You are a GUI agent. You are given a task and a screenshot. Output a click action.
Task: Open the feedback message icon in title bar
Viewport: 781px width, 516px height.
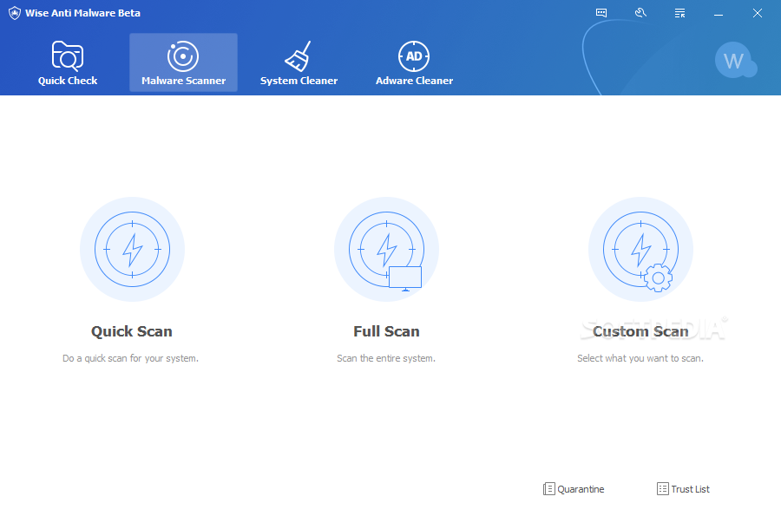click(x=601, y=13)
